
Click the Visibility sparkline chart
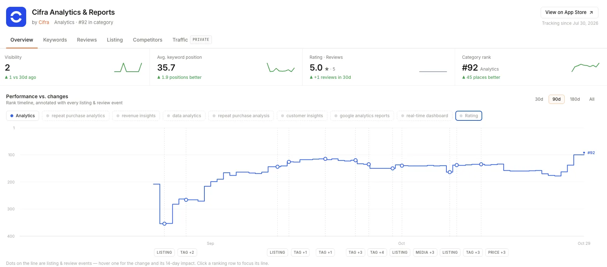[128, 67]
